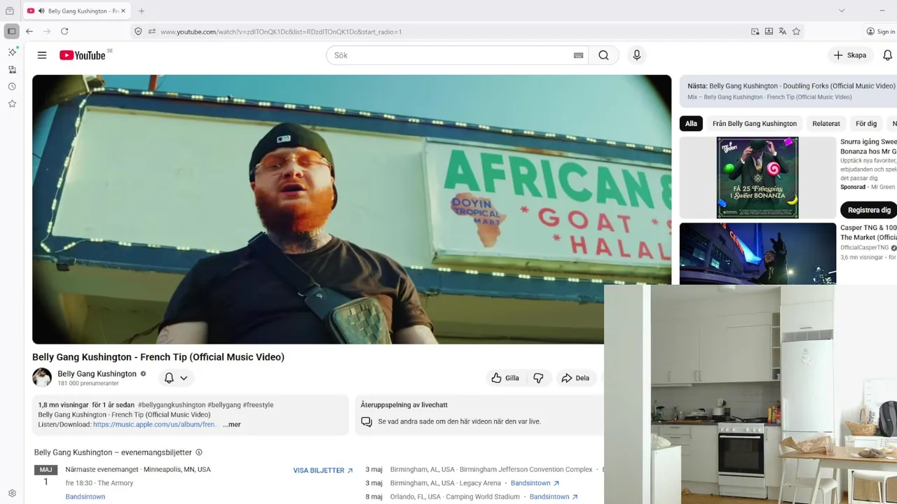Reload the page
This screenshot has width=897, height=504.
64,31
